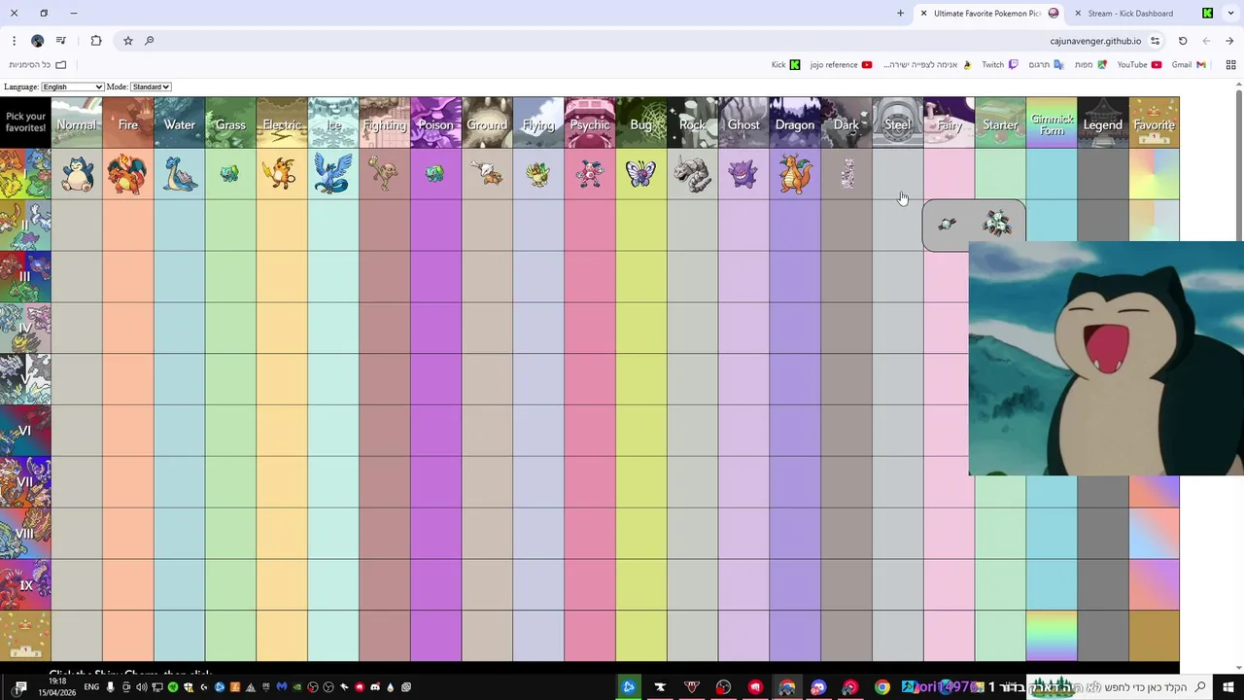This screenshot has width=1244, height=700.
Task: Open the Twitch bookmark
Action: coord(999,65)
